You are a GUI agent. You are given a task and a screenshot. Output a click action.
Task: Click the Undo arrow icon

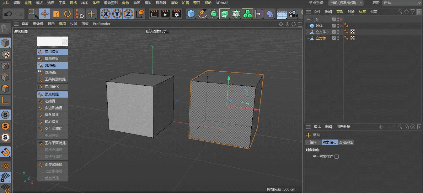click(x=8, y=14)
